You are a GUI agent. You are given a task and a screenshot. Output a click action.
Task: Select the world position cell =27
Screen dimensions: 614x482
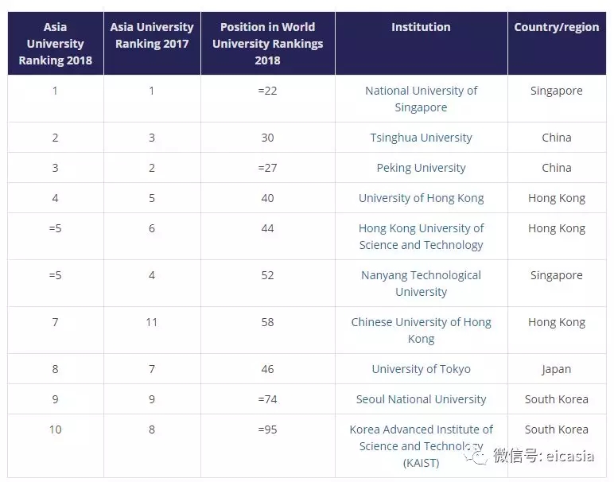(267, 168)
